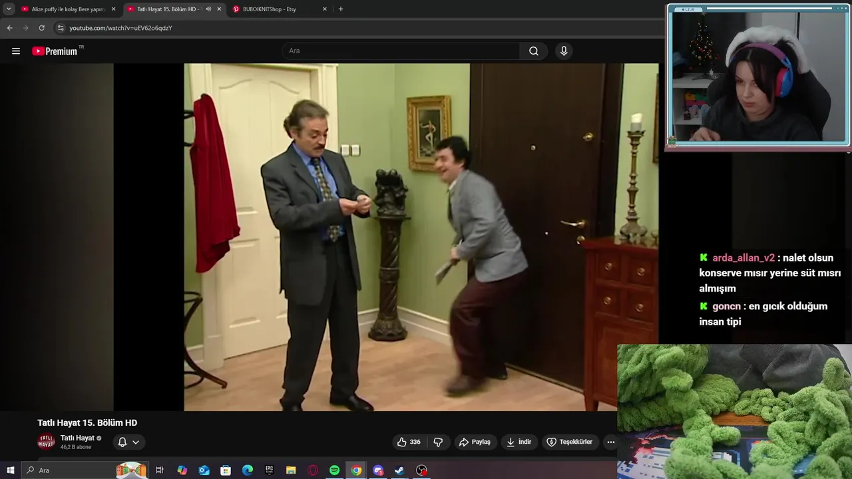The image size is (852, 479).
Task: View site information icon in address bar
Action: pyautogui.click(x=61, y=28)
